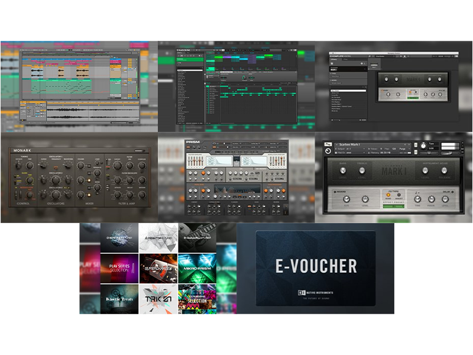Open the Mikro Prism thumbnail

pos(197,269)
